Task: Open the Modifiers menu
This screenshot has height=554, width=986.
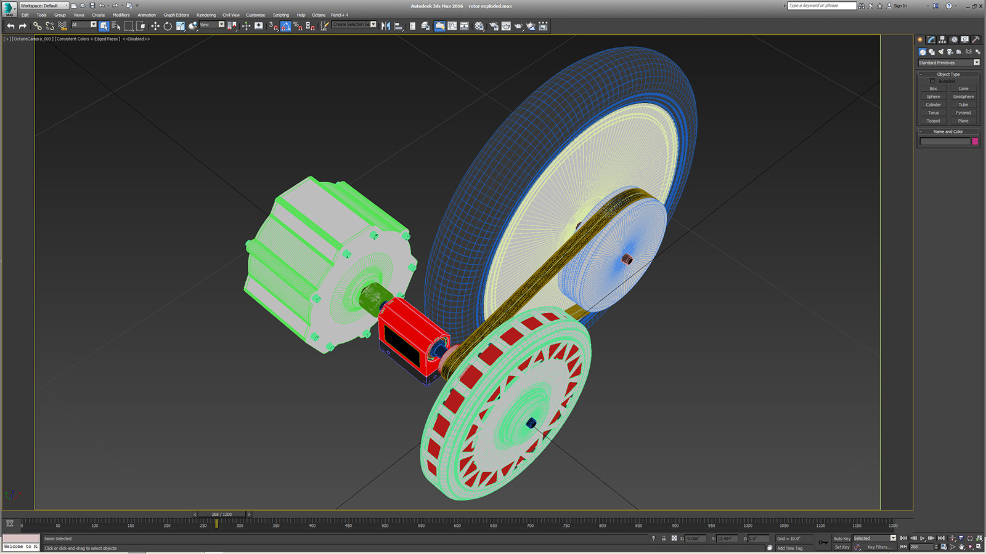Action: click(121, 15)
